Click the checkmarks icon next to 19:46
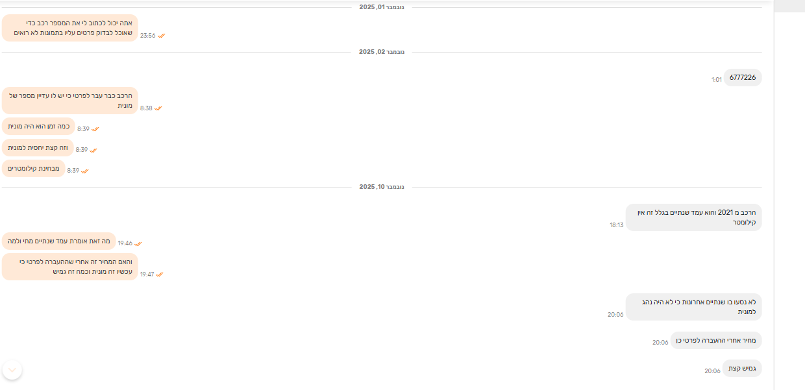 [138, 243]
